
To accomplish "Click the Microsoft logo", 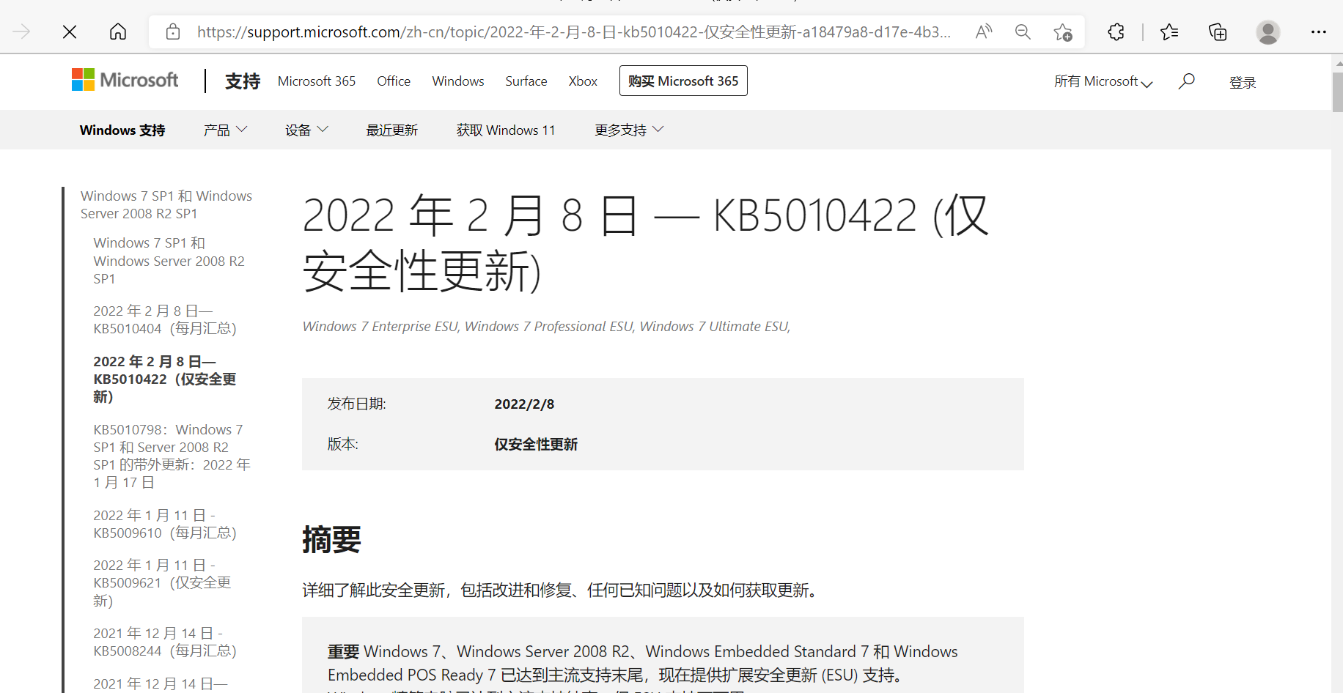I will tap(125, 80).
